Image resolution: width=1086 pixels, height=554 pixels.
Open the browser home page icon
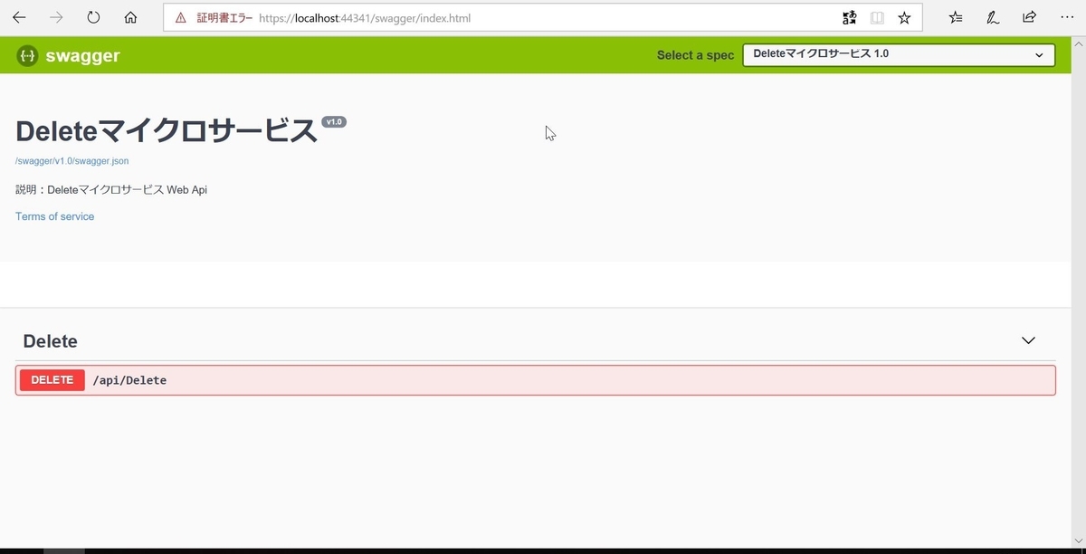(129, 16)
